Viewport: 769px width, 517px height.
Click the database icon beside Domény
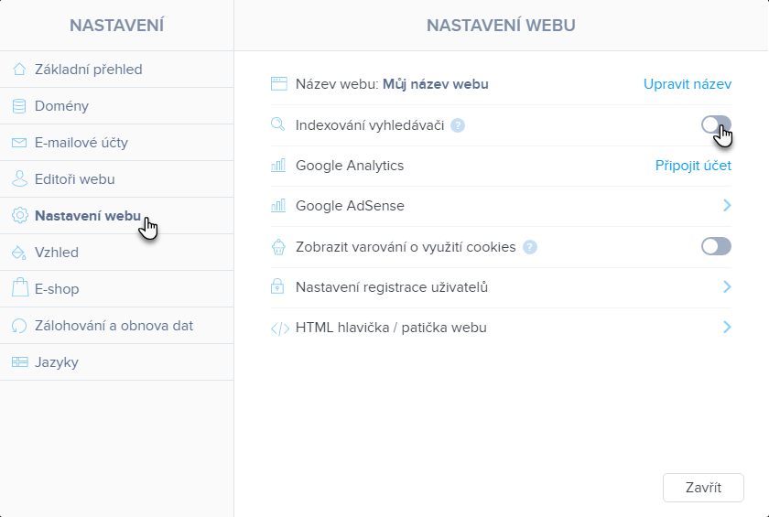(x=19, y=106)
